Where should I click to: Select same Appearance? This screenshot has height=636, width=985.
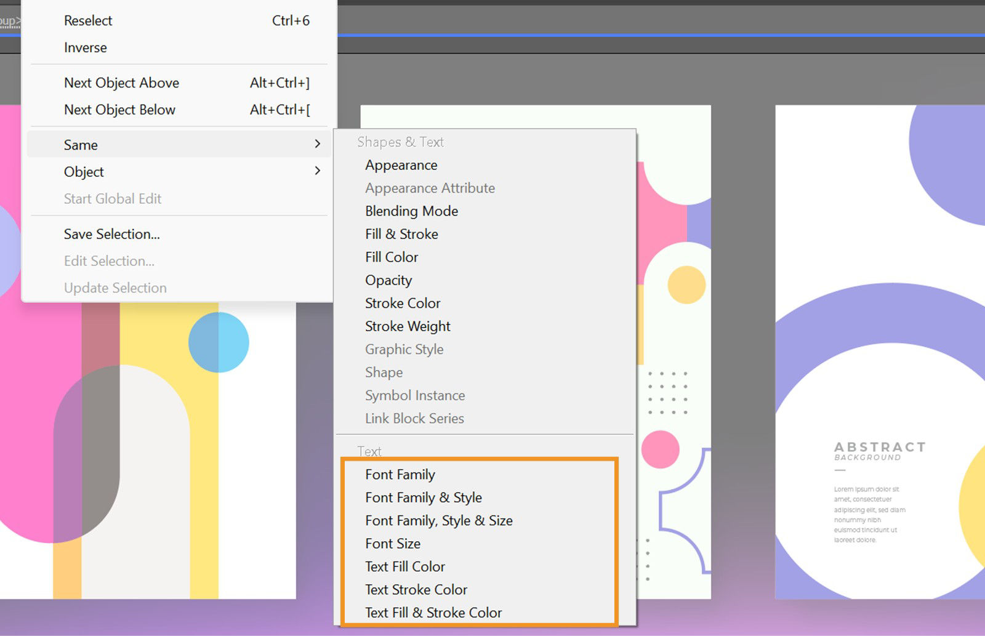pos(401,165)
